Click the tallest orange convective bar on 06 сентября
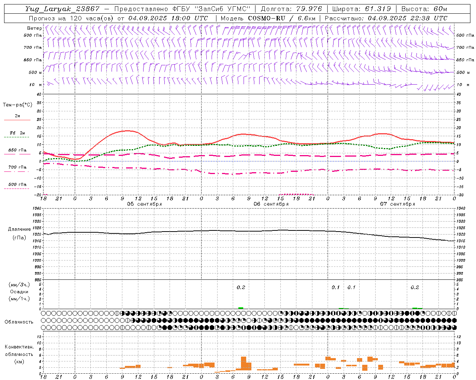 pyautogui.click(x=244, y=363)
